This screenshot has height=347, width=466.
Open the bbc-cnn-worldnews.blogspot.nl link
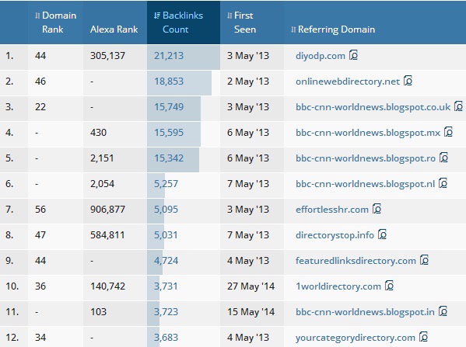pos(365,184)
